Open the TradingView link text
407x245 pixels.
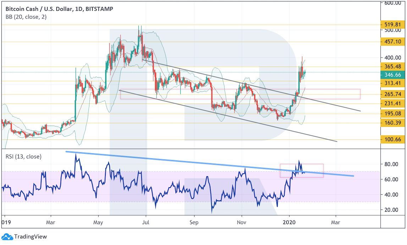click(x=31, y=237)
